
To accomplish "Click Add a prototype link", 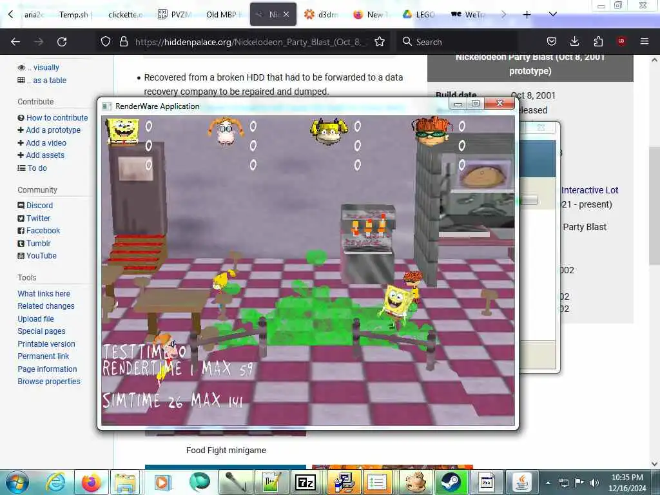I will pos(53,130).
